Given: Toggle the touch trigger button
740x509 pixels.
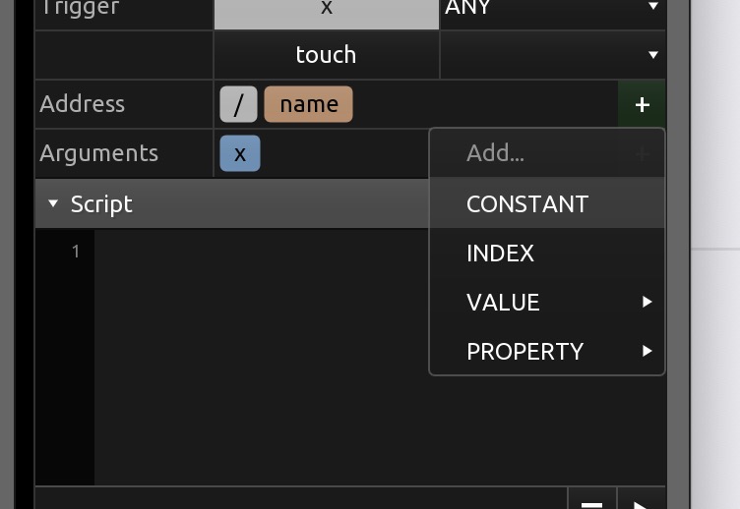Looking at the screenshot, I should [x=326, y=55].
